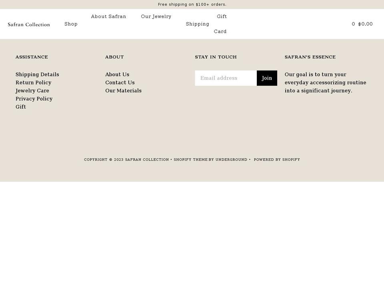384x296 pixels.
Task: Open the Gift Card page
Action: [220, 24]
